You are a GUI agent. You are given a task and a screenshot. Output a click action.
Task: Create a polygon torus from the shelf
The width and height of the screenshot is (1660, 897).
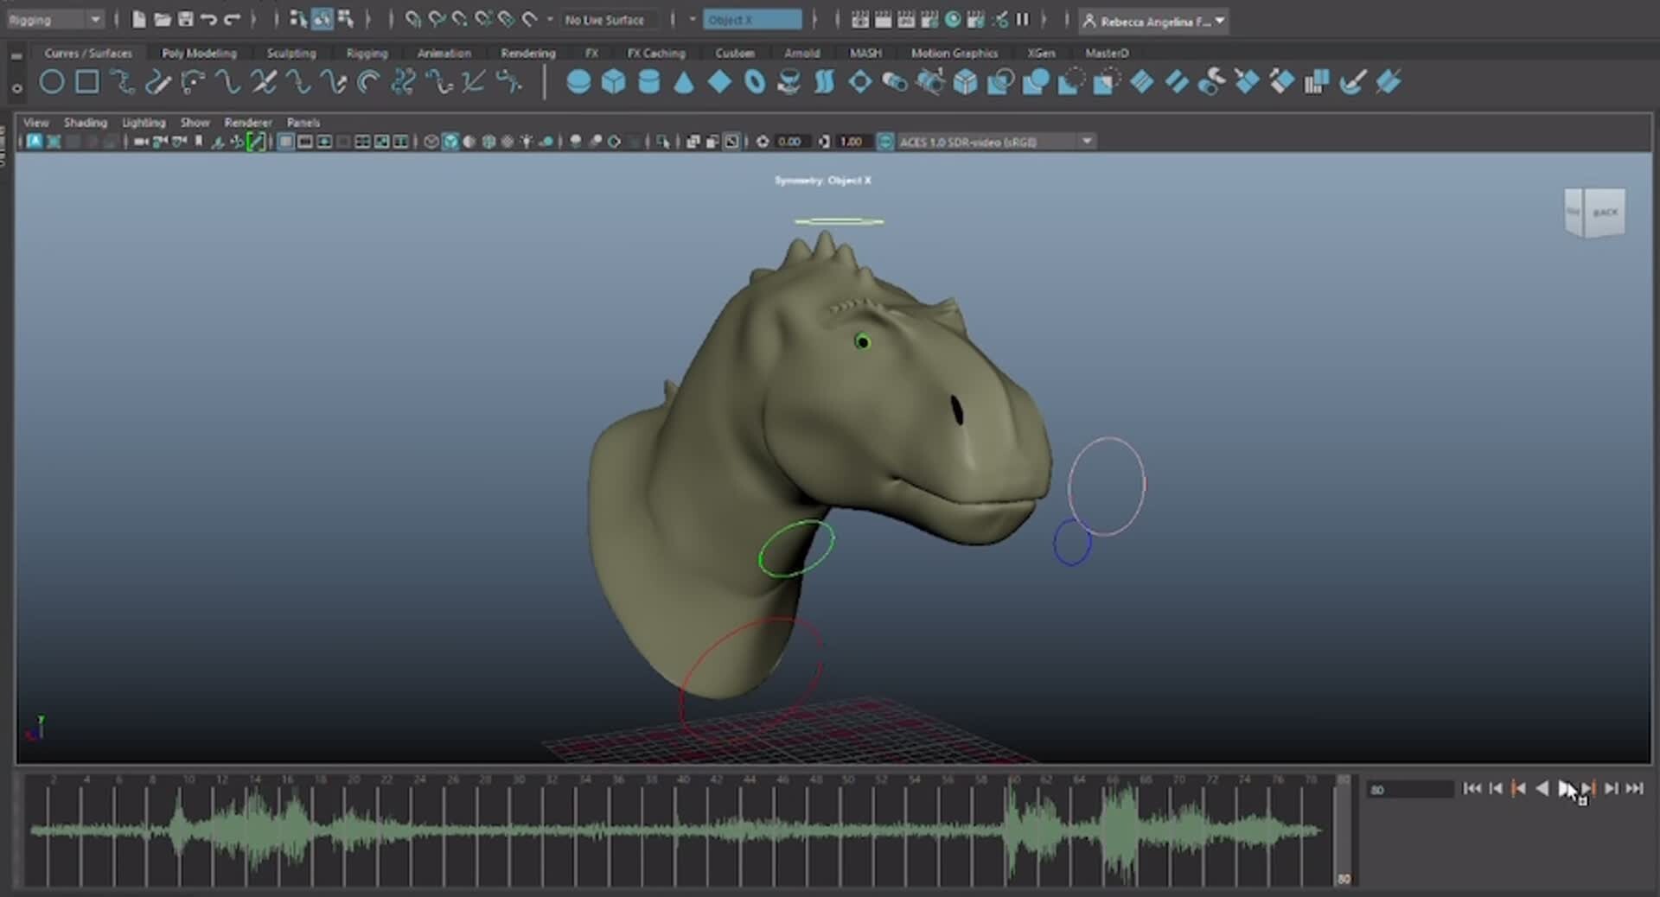(x=754, y=81)
